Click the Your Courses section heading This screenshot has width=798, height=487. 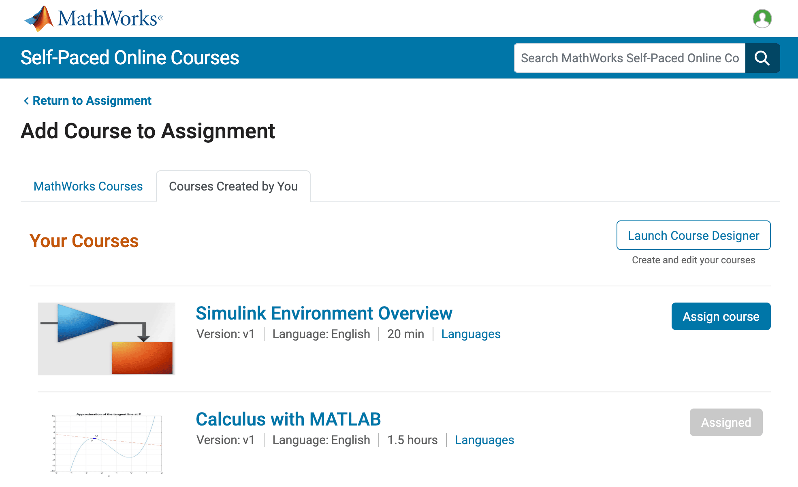tap(84, 241)
